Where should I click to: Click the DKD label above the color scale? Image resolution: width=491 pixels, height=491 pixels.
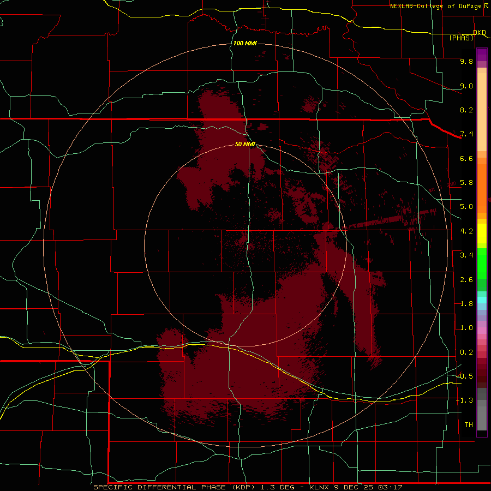[480, 32]
